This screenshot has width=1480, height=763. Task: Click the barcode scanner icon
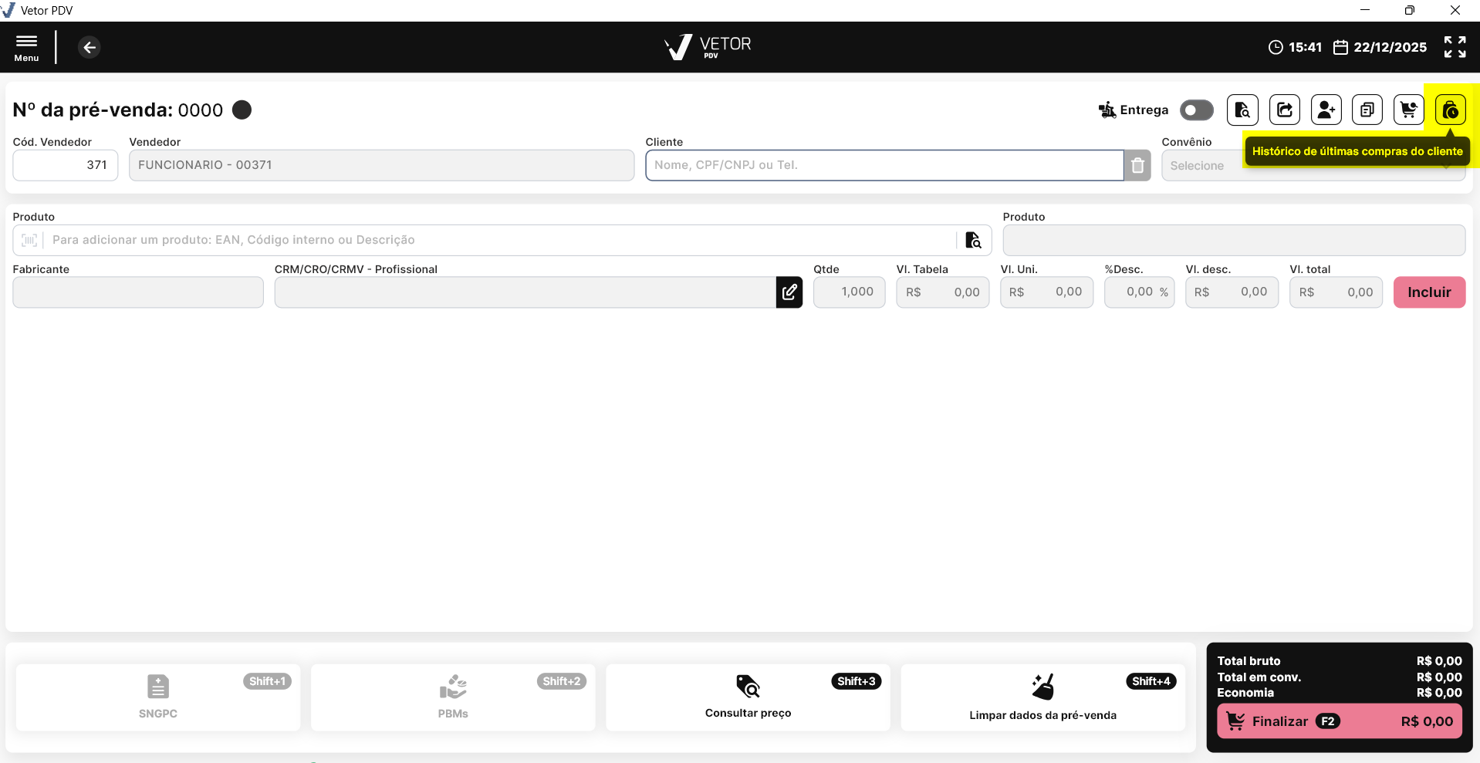click(x=29, y=240)
